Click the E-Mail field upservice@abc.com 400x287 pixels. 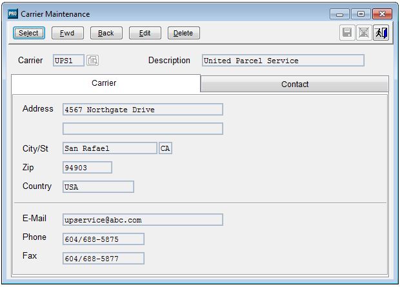tap(143, 220)
